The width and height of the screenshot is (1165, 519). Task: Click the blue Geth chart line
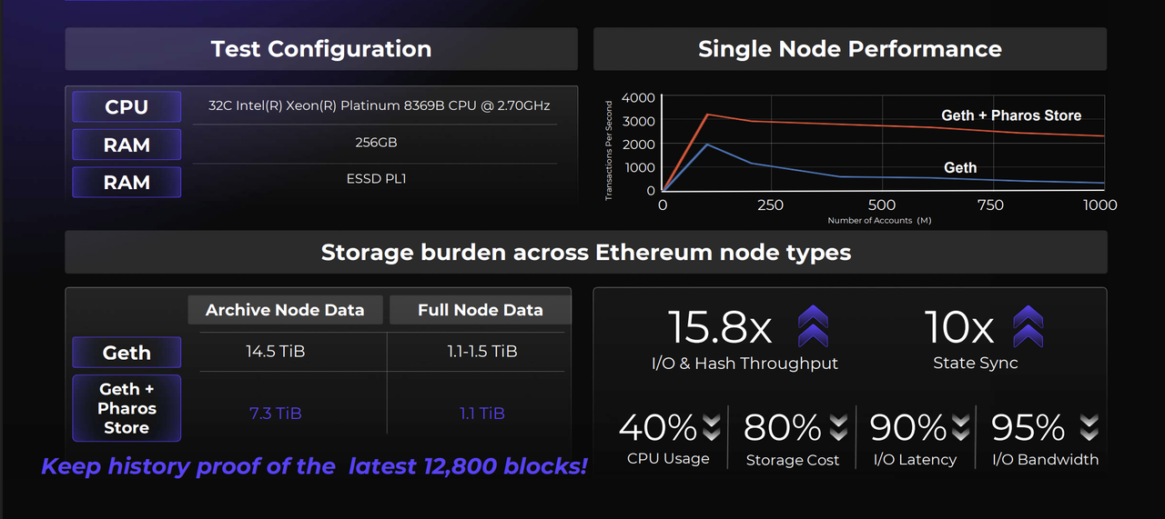point(819,176)
